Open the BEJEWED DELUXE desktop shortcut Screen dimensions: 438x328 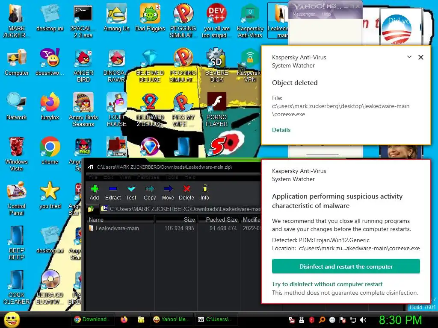point(150,65)
